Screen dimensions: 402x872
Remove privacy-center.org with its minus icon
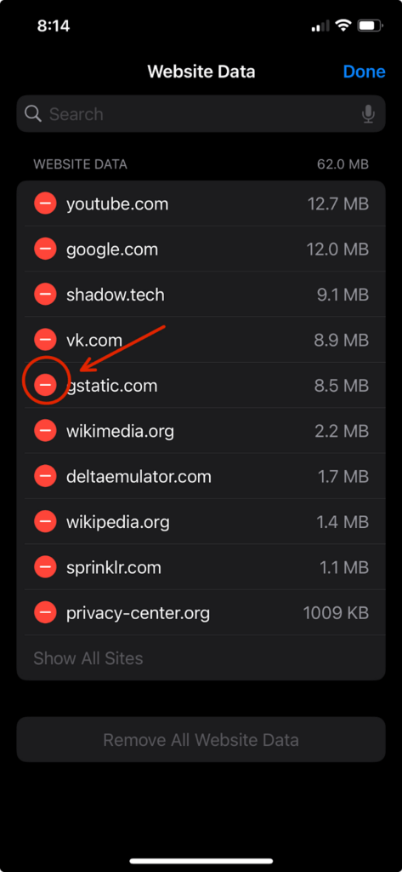45,612
